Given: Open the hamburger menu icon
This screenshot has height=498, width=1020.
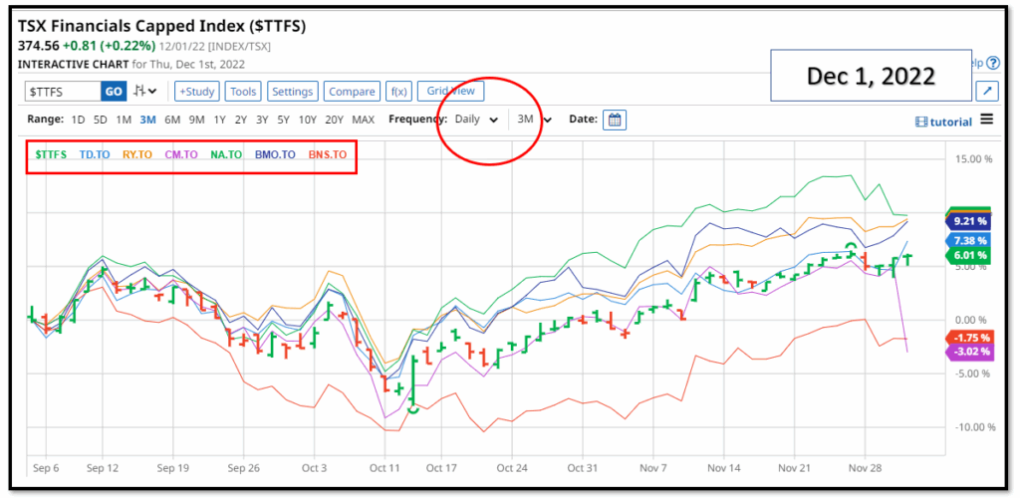Looking at the screenshot, I should point(986,120).
